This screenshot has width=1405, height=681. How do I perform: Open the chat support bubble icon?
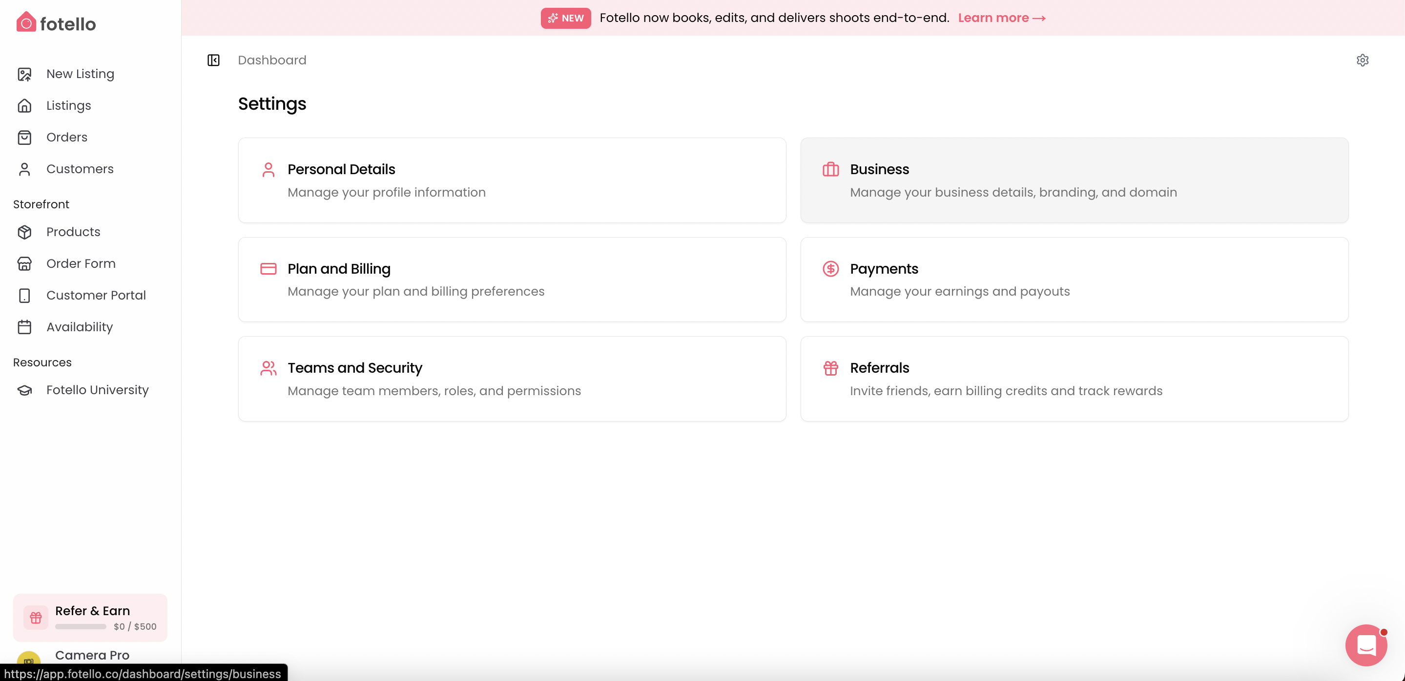coord(1366,645)
